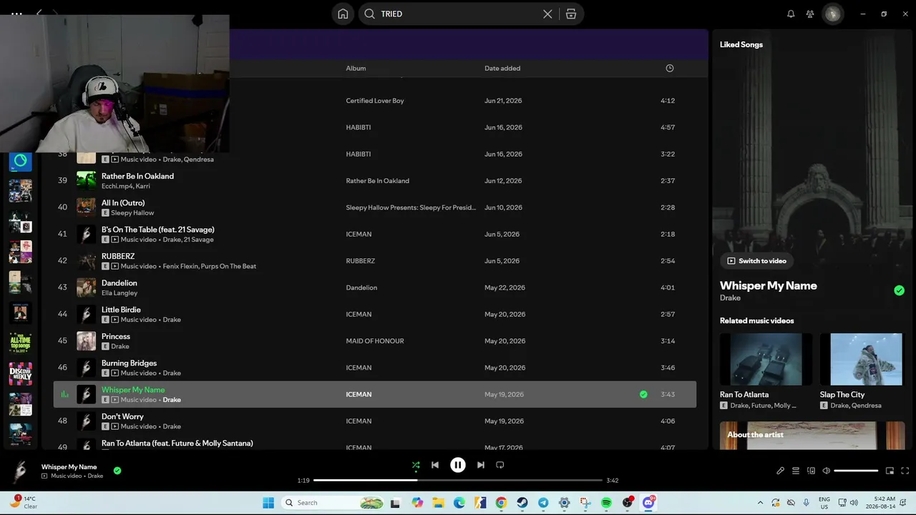Open the Friend Activity icon
The height and width of the screenshot is (515, 916).
click(x=810, y=14)
